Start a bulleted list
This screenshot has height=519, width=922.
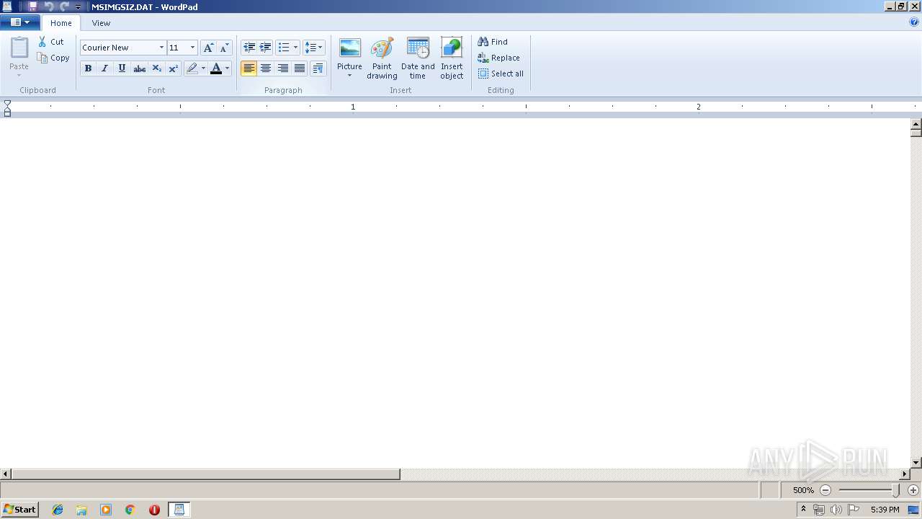pyautogui.click(x=284, y=48)
